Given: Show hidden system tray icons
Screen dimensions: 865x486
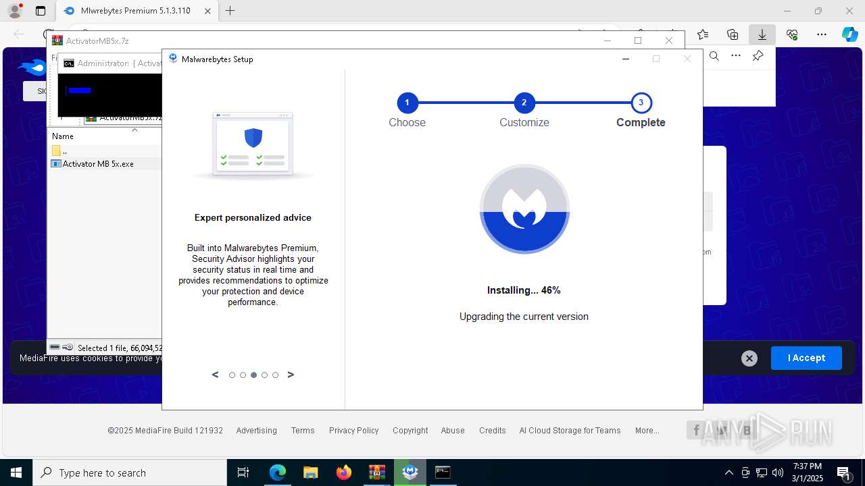Looking at the screenshot, I should [728, 473].
